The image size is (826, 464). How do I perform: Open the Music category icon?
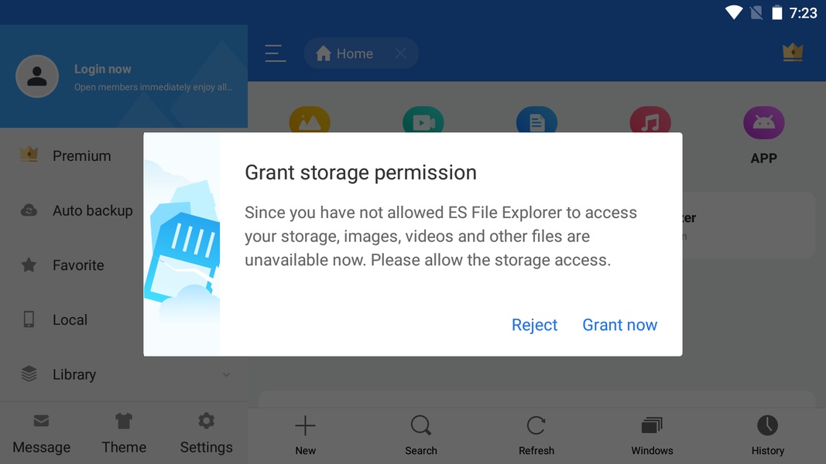[650, 122]
